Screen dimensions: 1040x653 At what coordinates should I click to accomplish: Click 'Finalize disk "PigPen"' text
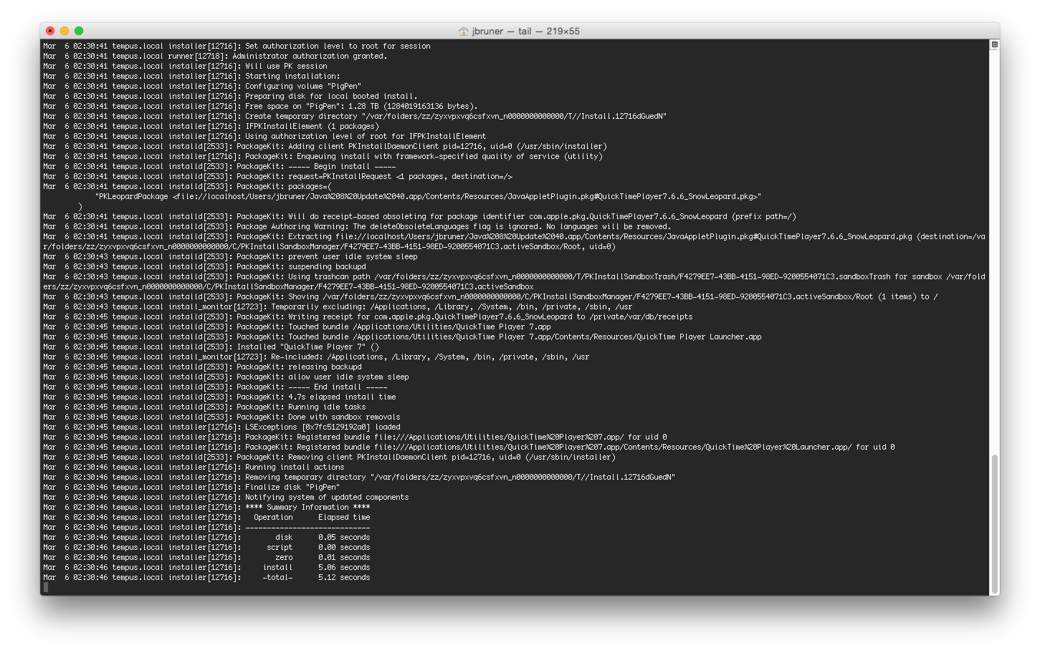(292, 487)
